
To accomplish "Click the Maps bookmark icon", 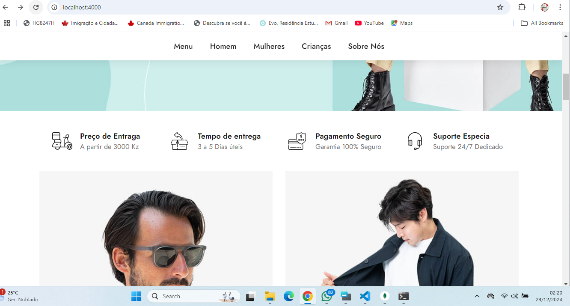I will pos(394,23).
